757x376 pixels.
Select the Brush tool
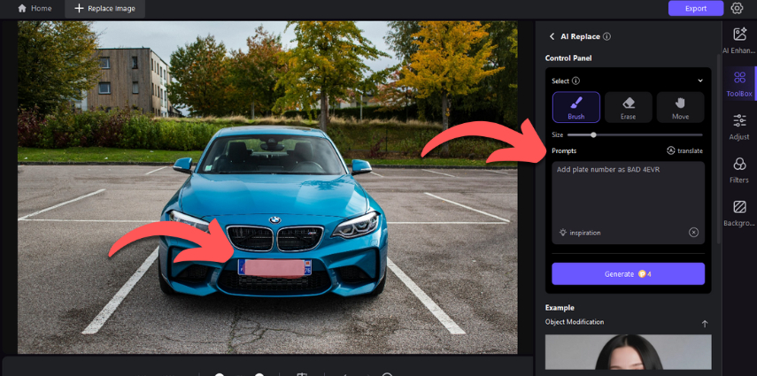[576, 107]
